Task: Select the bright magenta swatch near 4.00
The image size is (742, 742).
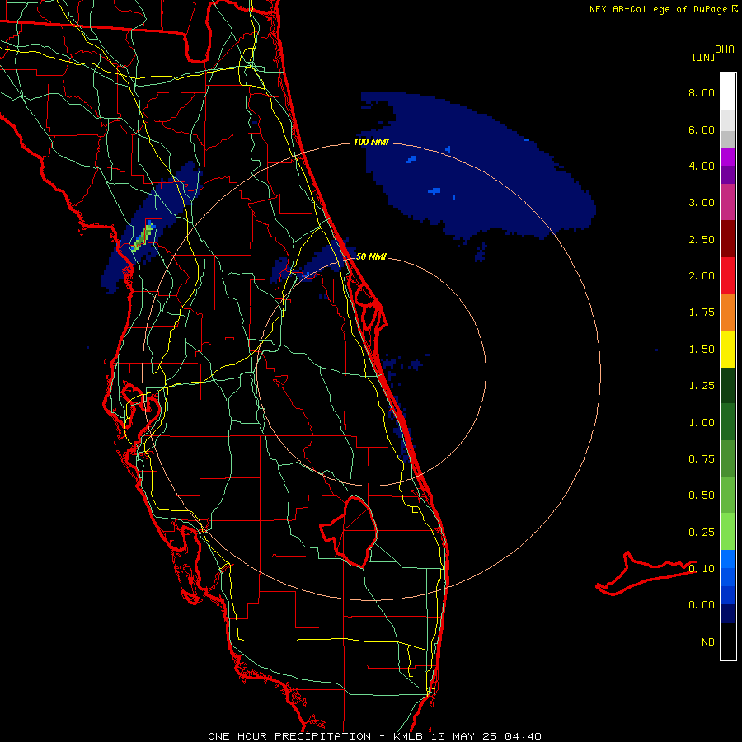Action: tap(728, 157)
